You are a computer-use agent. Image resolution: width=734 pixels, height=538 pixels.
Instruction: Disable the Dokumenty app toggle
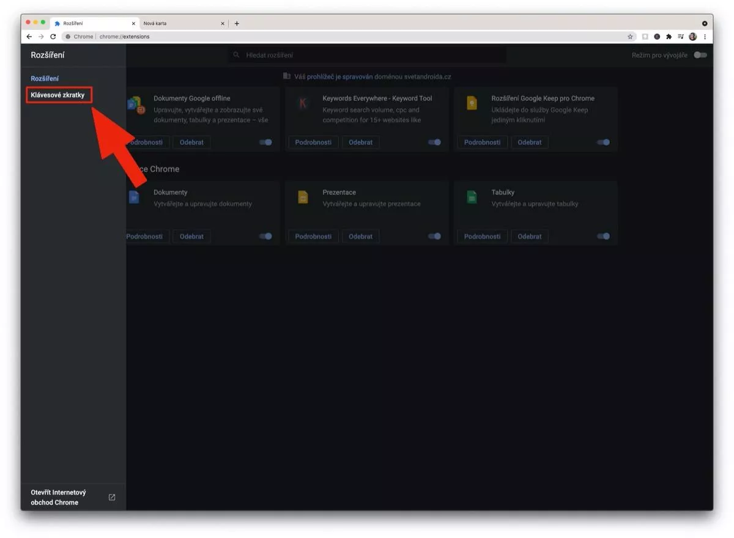(x=265, y=236)
